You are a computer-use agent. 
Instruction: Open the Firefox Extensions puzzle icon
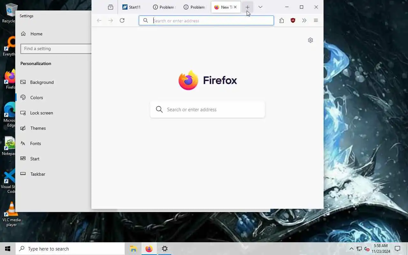pyautogui.click(x=281, y=20)
